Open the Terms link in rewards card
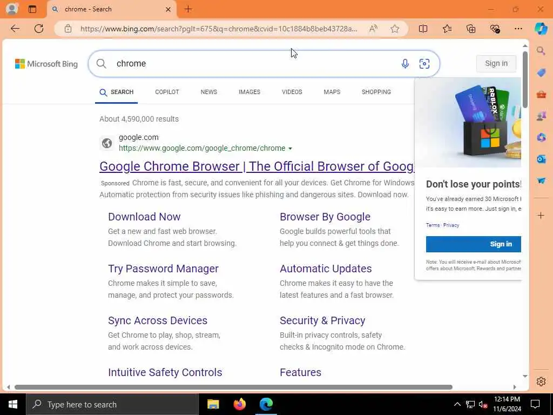Screen dimensions: 553x415 [x=433, y=225]
